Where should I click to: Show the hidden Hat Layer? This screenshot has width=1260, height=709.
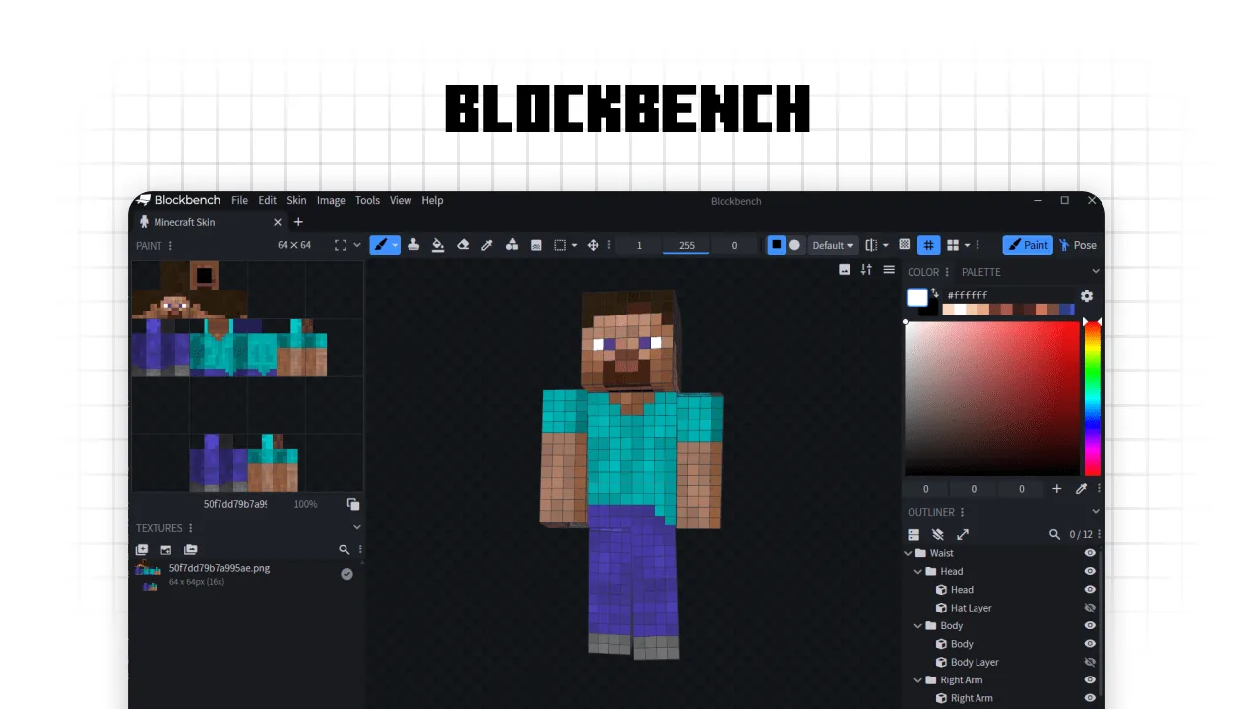(x=1090, y=608)
